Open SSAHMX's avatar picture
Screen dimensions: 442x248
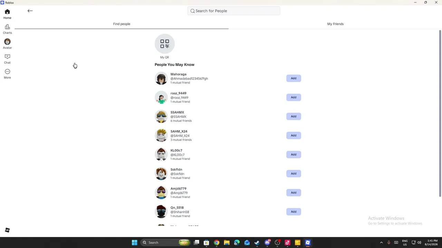(x=161, y=116)
